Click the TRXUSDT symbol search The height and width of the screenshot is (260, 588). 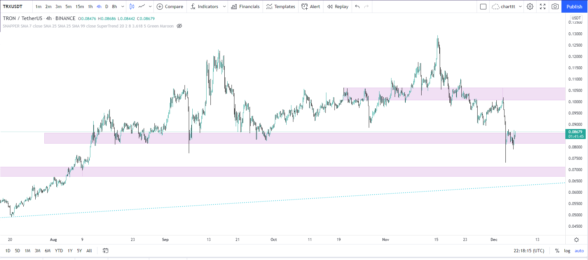click(x=13, y=6)
